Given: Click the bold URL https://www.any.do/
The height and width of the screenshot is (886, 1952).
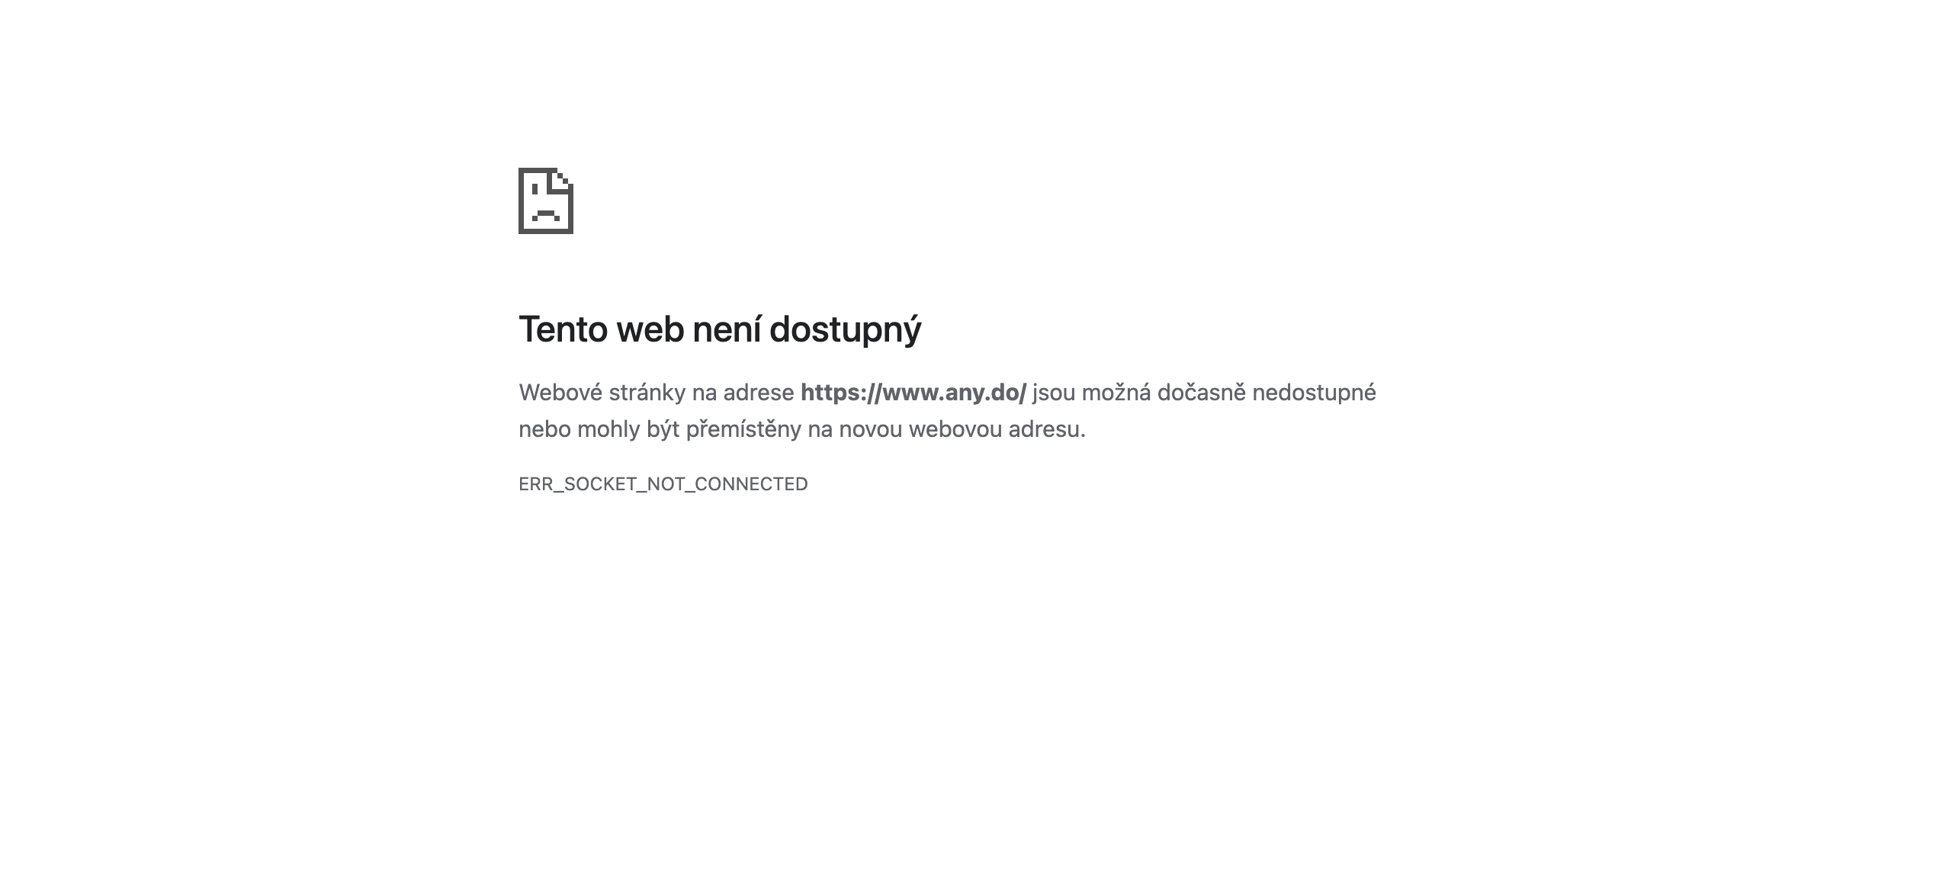Looking at the screenshot, I should click(x=913, y=393).
